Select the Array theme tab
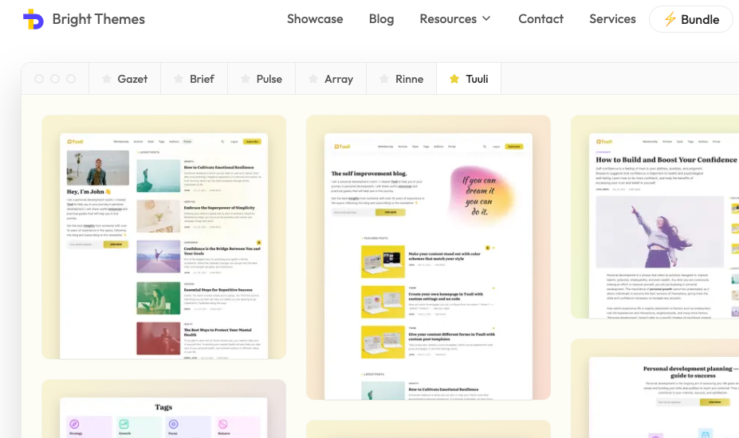The width and height of the screenshot is (739, 438). coord(331,79)
